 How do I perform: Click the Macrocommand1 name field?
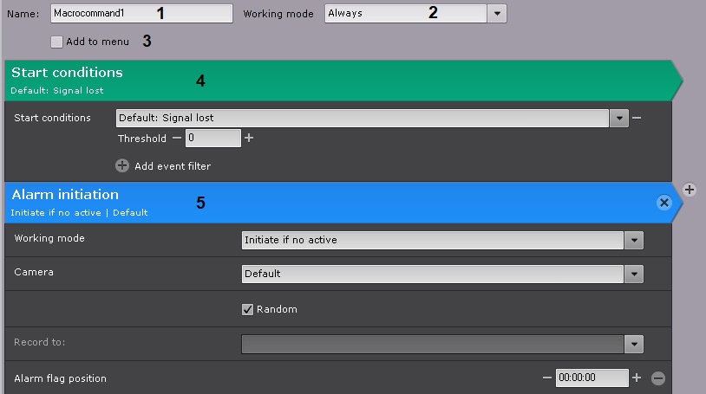tap(141, 14)
